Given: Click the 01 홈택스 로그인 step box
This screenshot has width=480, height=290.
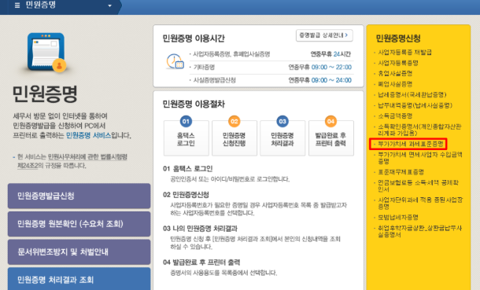Looking at the screenshot, I should 186,136.
